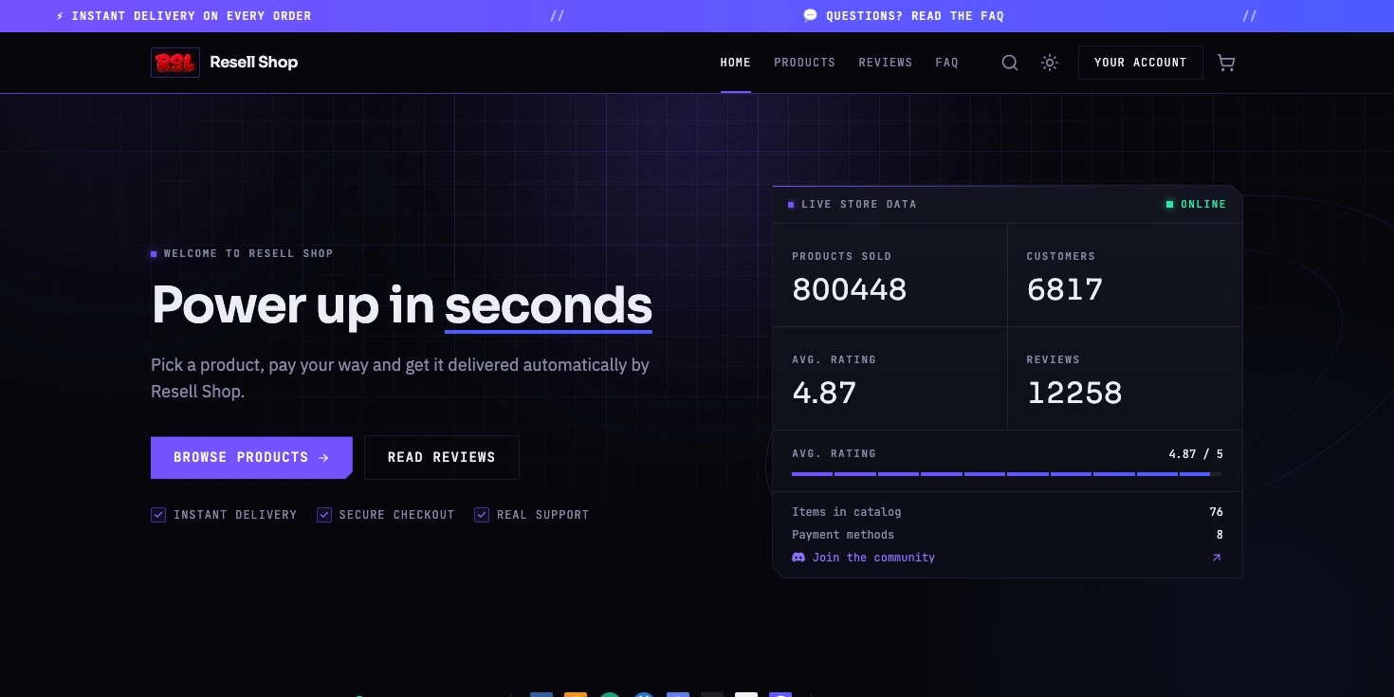The image size is (1394, 697).
Task: Click the 'Items in catalog' row label
Action: coord(847,512)
